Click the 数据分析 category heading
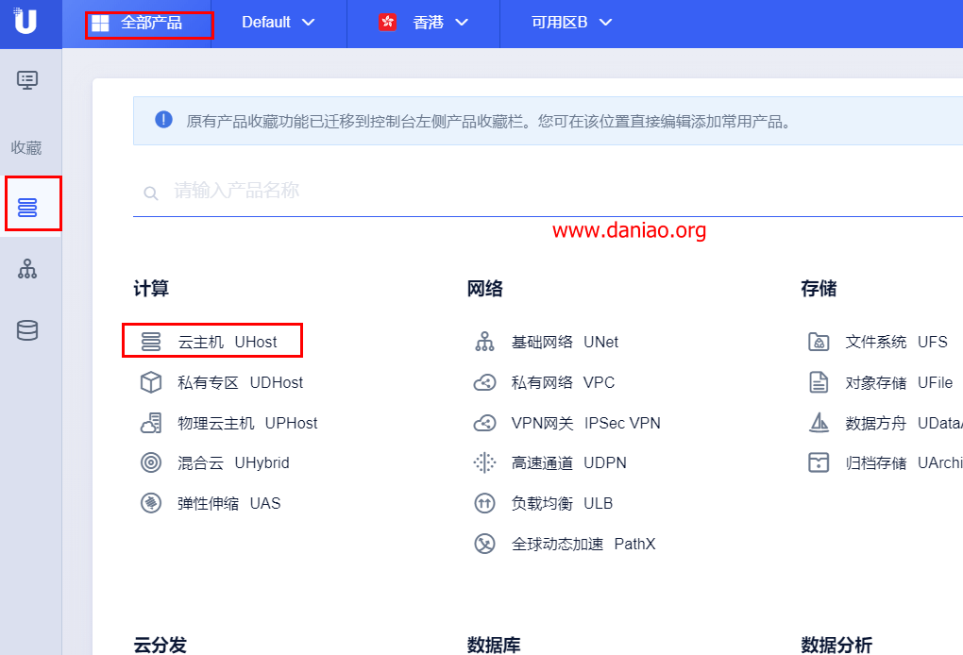Viewport: 963px width, 655px height. (x=836, y=646)
